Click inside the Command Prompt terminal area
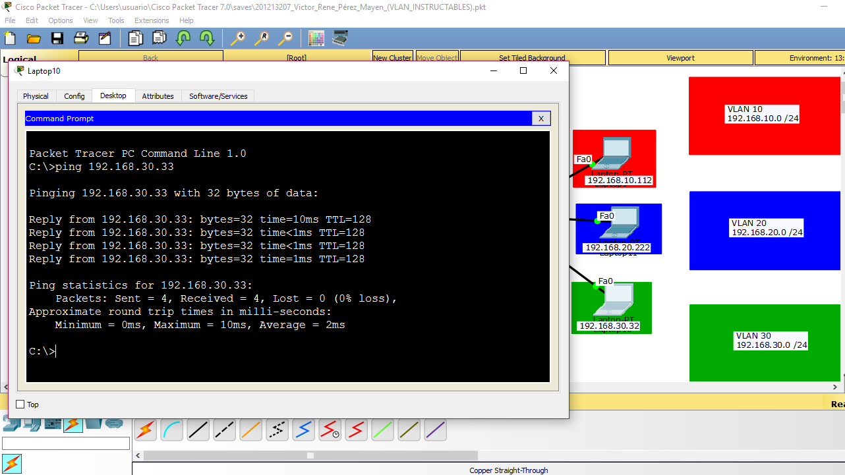Screen dimensions: 845x475 [288, 256]
